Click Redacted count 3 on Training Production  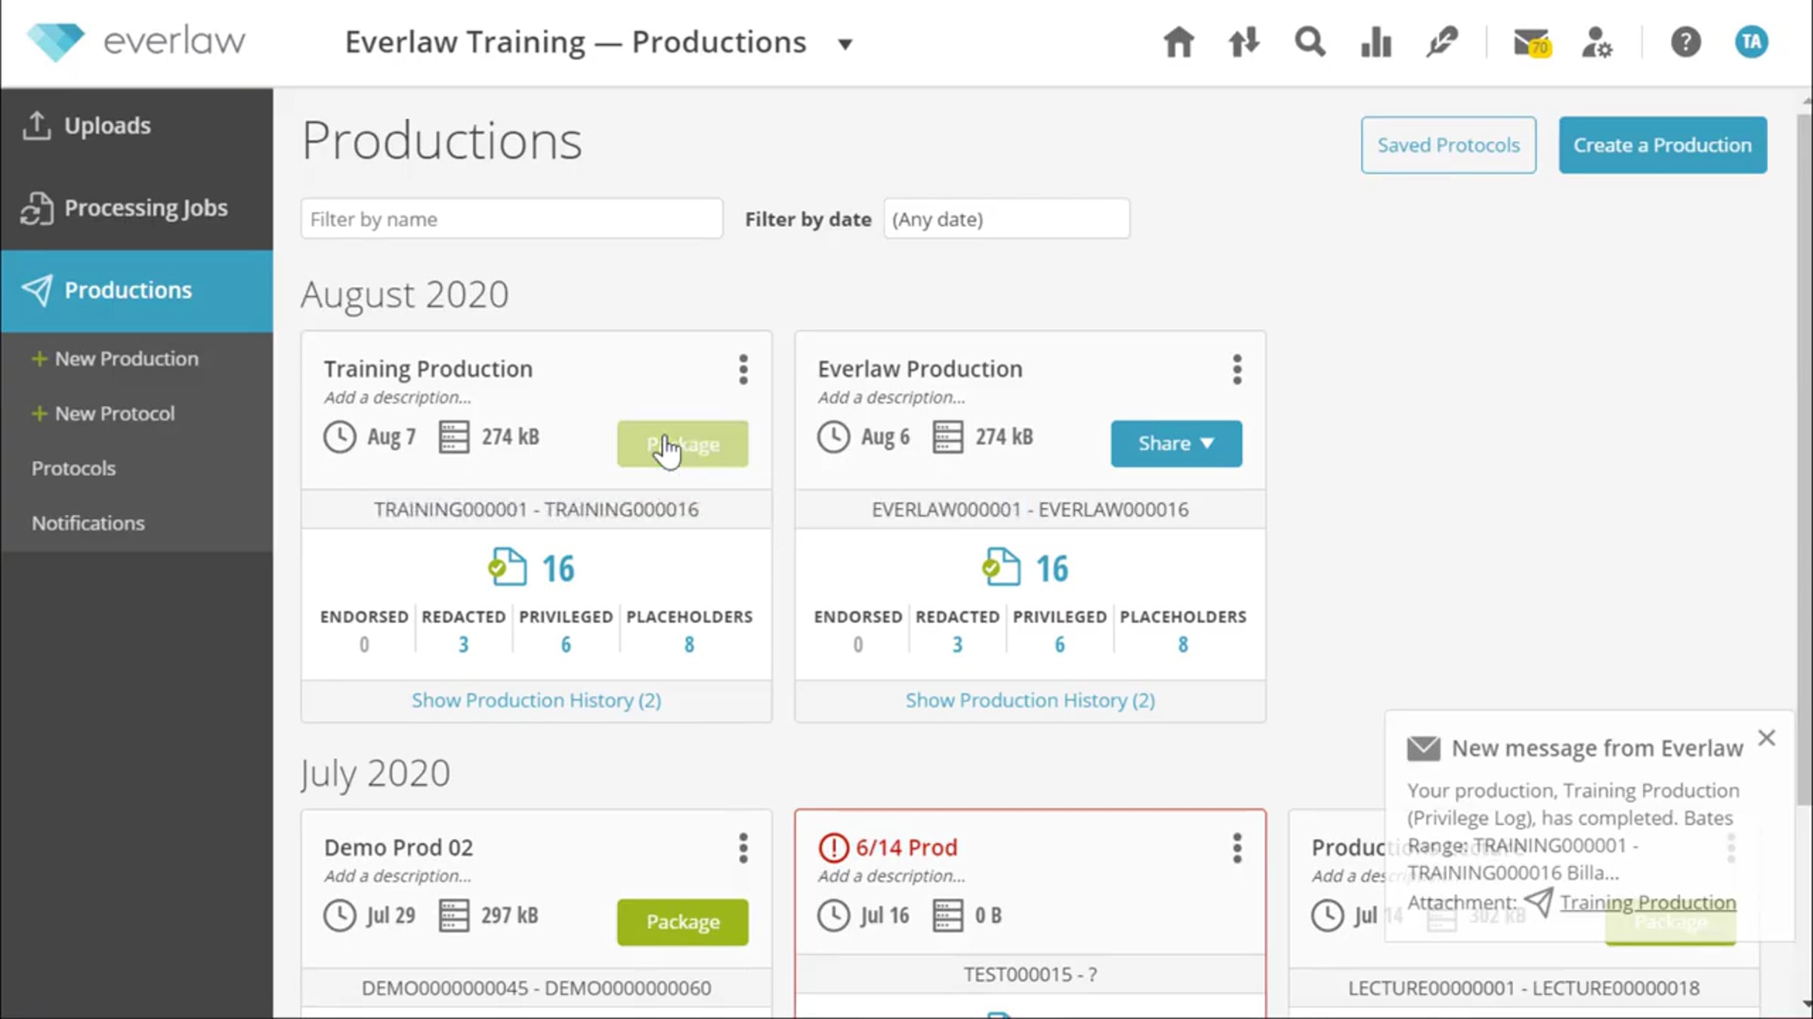point(463,645)
